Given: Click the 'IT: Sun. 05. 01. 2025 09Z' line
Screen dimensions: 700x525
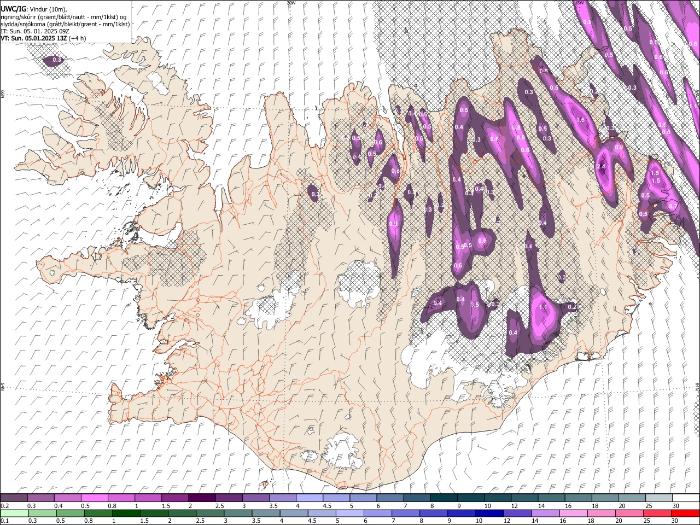Looking at the screenshot, I should pyautogui.click(x=34, y=31).
